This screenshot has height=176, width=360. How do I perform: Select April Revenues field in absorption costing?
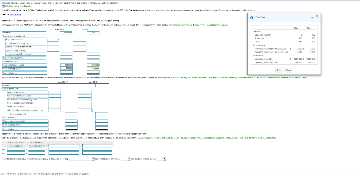point(71,85)
